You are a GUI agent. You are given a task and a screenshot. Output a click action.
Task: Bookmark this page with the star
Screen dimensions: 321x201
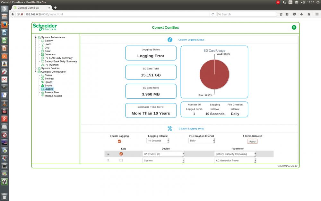click(x=281, y=14)
